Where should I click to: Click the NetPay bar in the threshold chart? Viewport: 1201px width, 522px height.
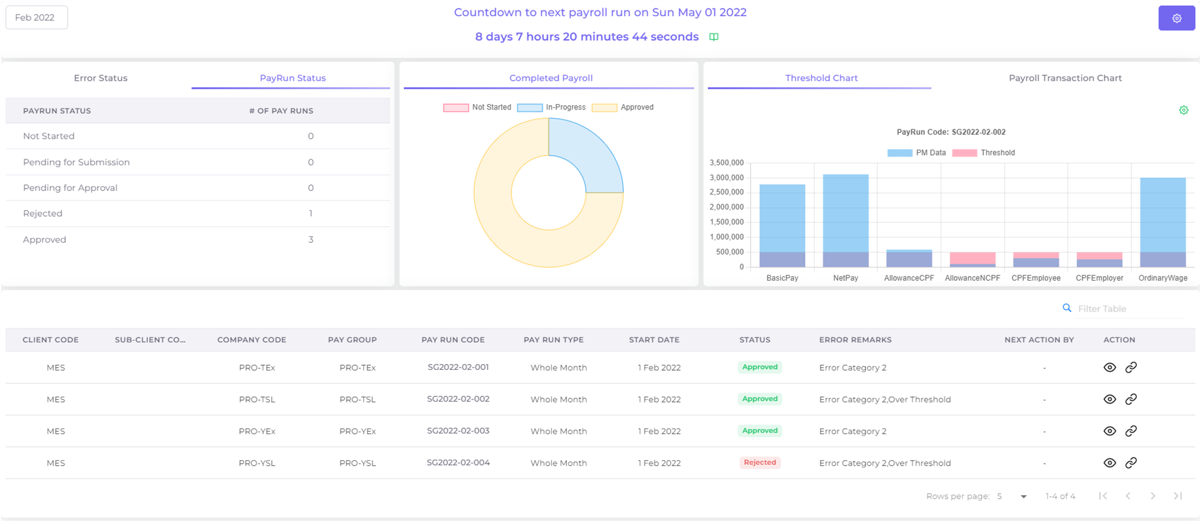pyautogui.click(x=846, y=220)
